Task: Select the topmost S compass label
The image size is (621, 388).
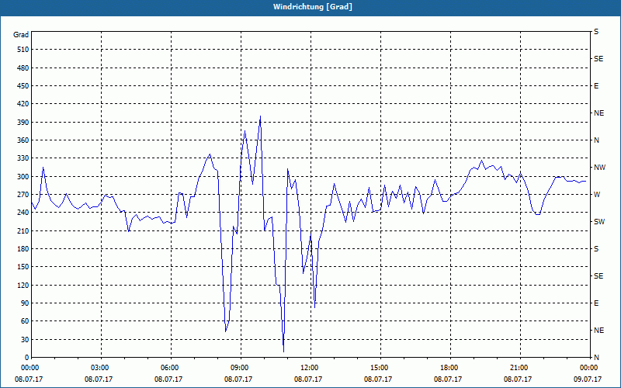Action: (x=596, y=32)
